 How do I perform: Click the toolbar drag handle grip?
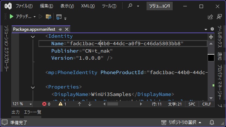click(x=6, y=17)
